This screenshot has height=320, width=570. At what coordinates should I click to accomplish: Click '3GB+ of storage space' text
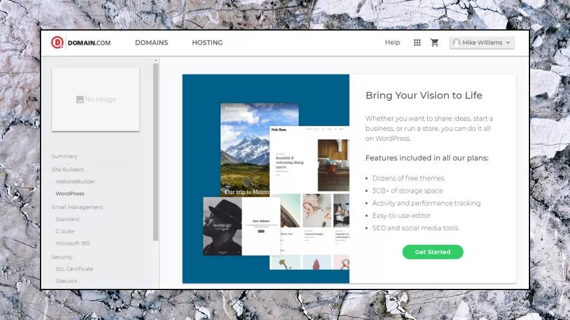coord(407,191)
